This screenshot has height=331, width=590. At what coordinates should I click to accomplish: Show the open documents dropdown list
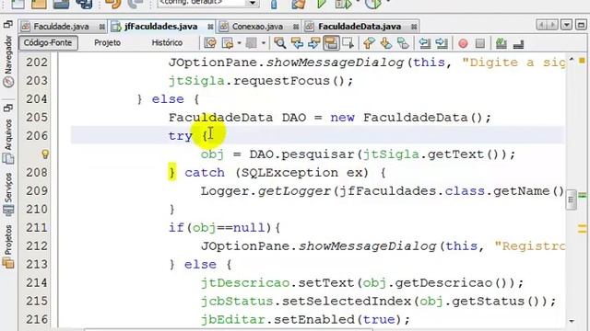[566, 26]
